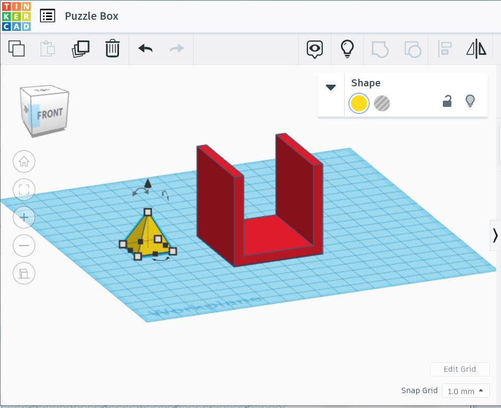Click the Home view button
Screen dimensions: 501x408
[24, 161]
